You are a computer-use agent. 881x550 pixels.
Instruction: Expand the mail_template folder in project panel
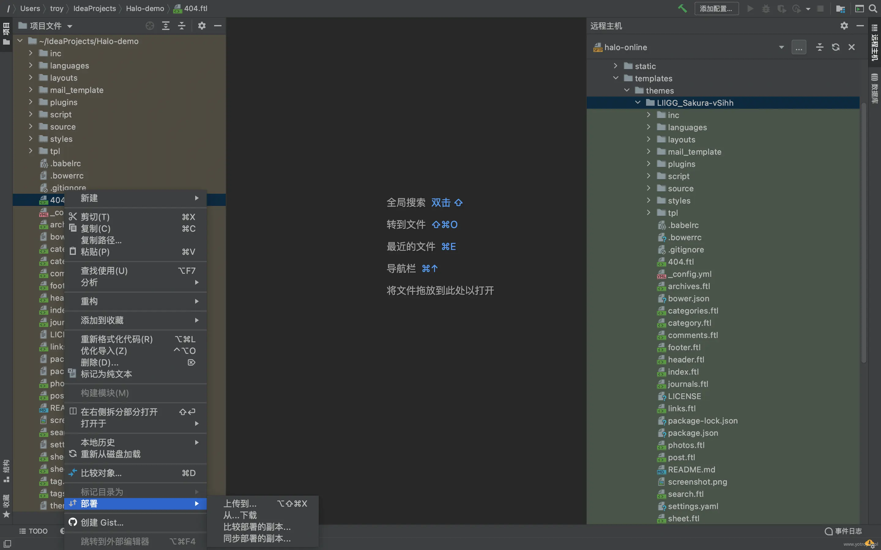point(31,90)
